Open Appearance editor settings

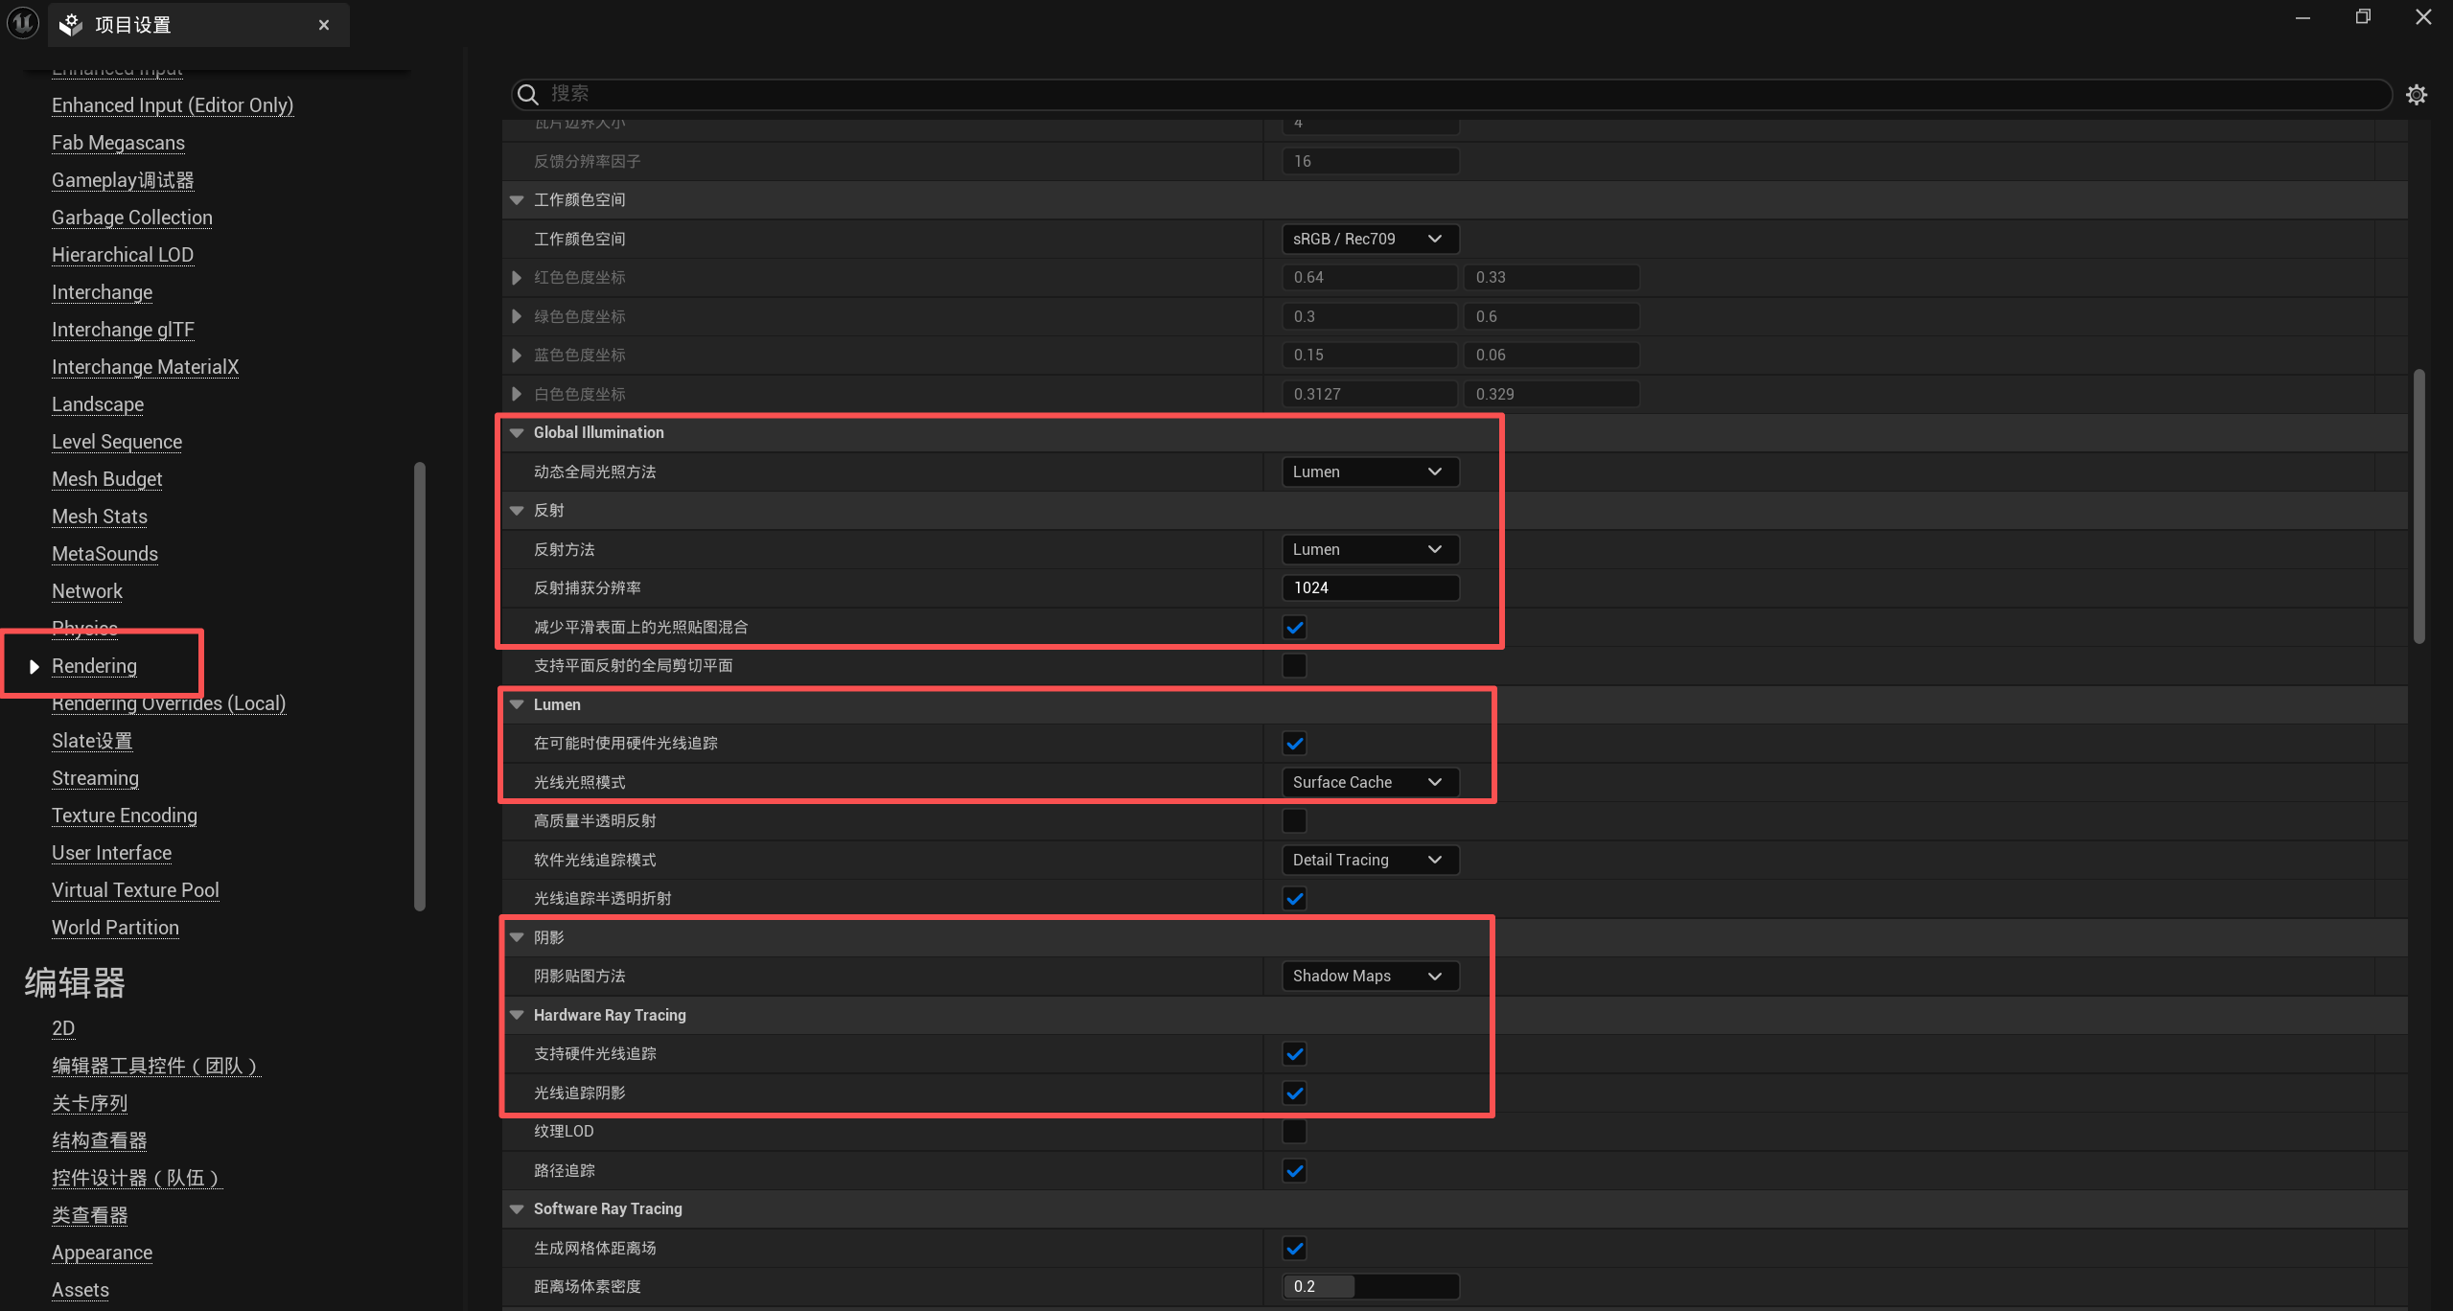tap(102, 1253)
